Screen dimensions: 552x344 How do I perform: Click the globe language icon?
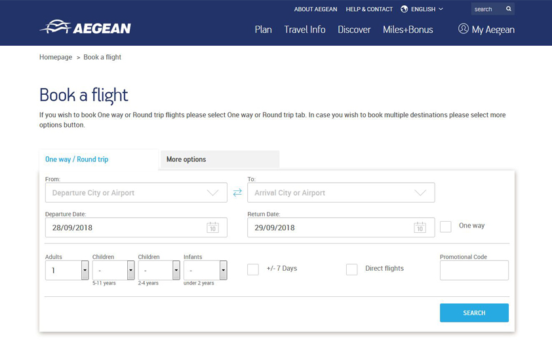click(x=404, y=9)
